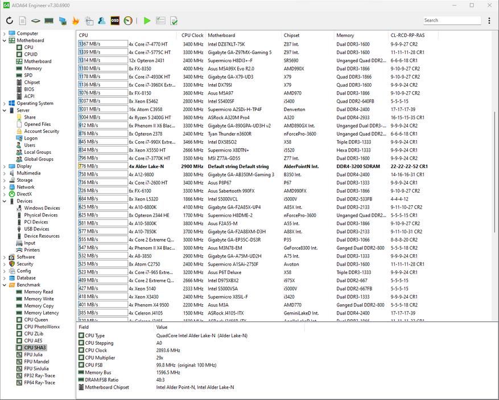Image resolution: width=499 pixels, height=400 pixels.
Task: Click the Refresh toolbar icon
Action: coord(9,21)
